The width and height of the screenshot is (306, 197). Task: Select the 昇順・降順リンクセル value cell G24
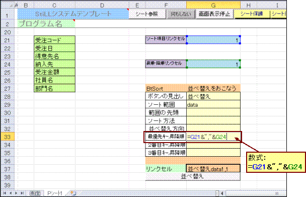[x=213, y=64]
